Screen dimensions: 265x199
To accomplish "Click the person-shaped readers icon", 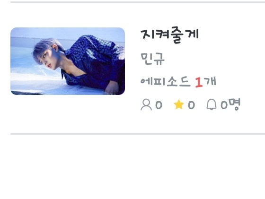I will point(146,104).
